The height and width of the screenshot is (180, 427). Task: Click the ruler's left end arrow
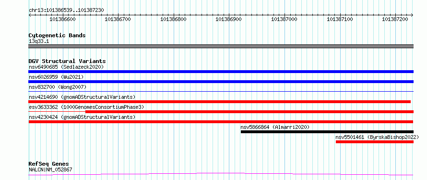coord(30,15)
